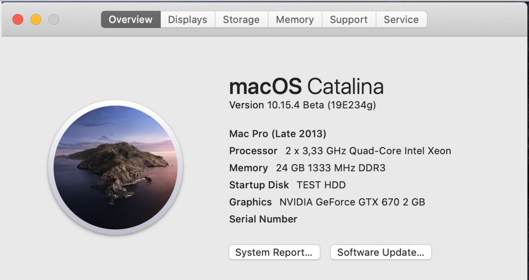This screenshot has width=529, height=280.
Task: Minimize window with the yellow button
Action: pos(36,20)
